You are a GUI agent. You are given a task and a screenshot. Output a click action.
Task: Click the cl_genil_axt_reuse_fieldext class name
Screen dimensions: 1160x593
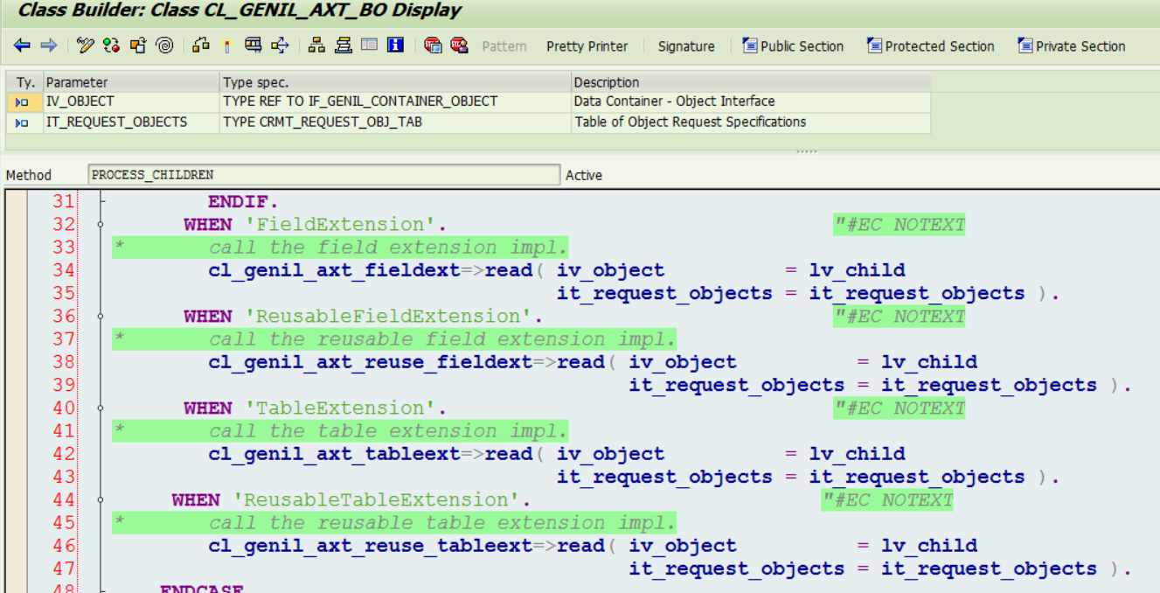370,362
